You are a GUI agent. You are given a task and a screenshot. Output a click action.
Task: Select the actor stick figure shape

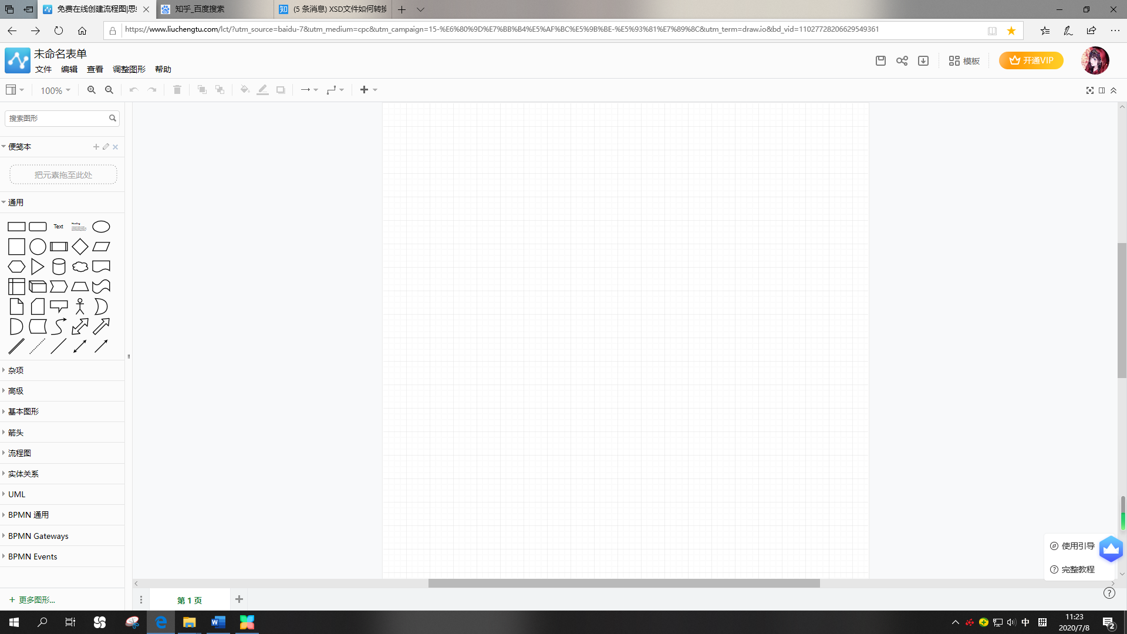point(80,306)
